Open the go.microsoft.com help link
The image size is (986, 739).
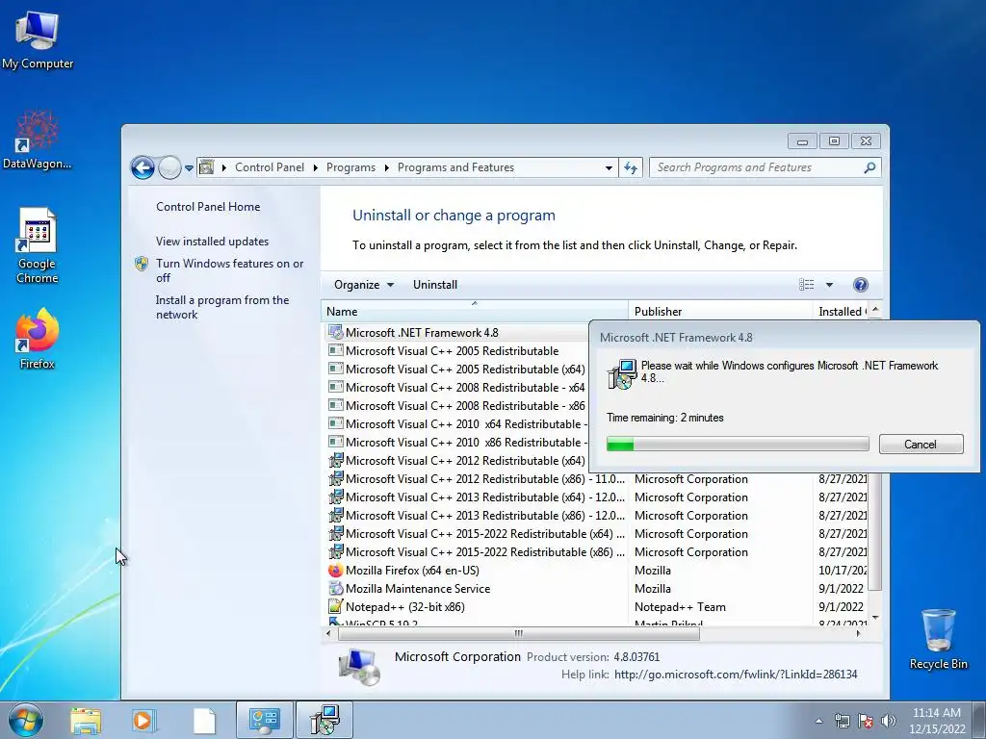click(x=736, y=675)
